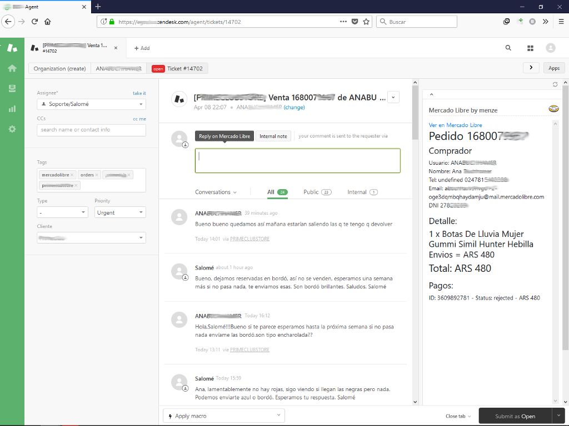The width and height of the screenshot is (569, 426).
Task: Open the Zendesk home dashboard icon
Action: point(12,68)
